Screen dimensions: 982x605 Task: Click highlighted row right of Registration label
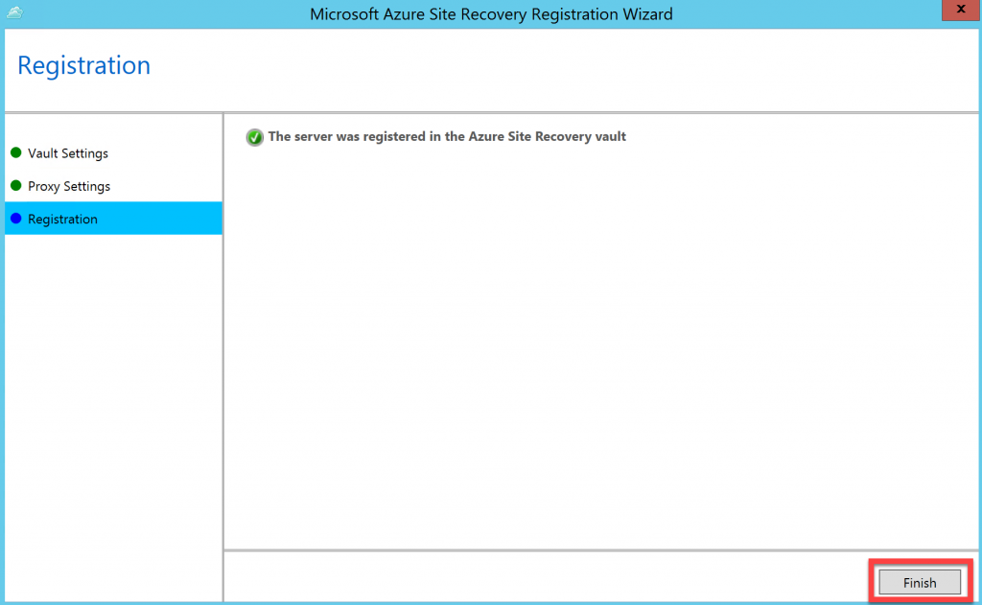tap(163, 219)
